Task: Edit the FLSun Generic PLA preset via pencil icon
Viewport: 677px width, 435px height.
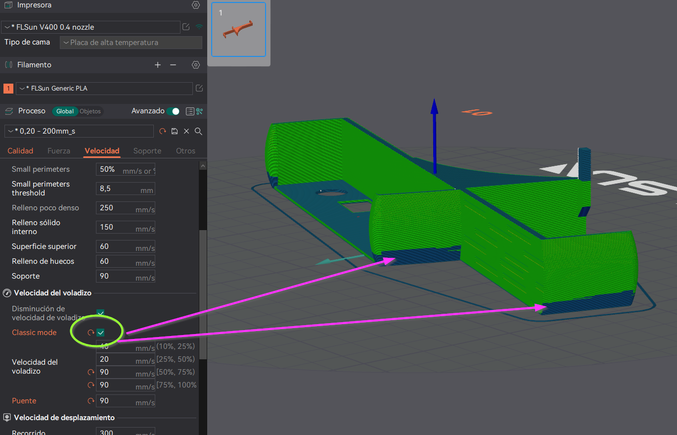Action: (x=199, y=88)
